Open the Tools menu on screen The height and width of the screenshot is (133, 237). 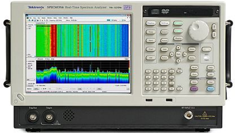click(x=60, y=18)
